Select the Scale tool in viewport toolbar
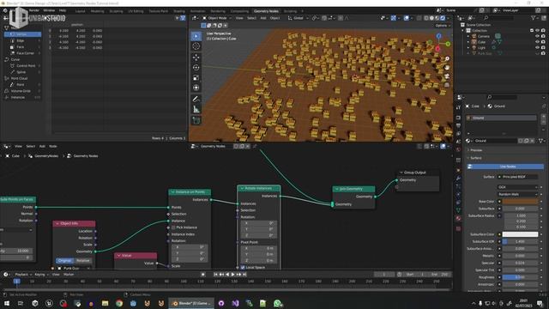549x309 pixels. [196, 77]
